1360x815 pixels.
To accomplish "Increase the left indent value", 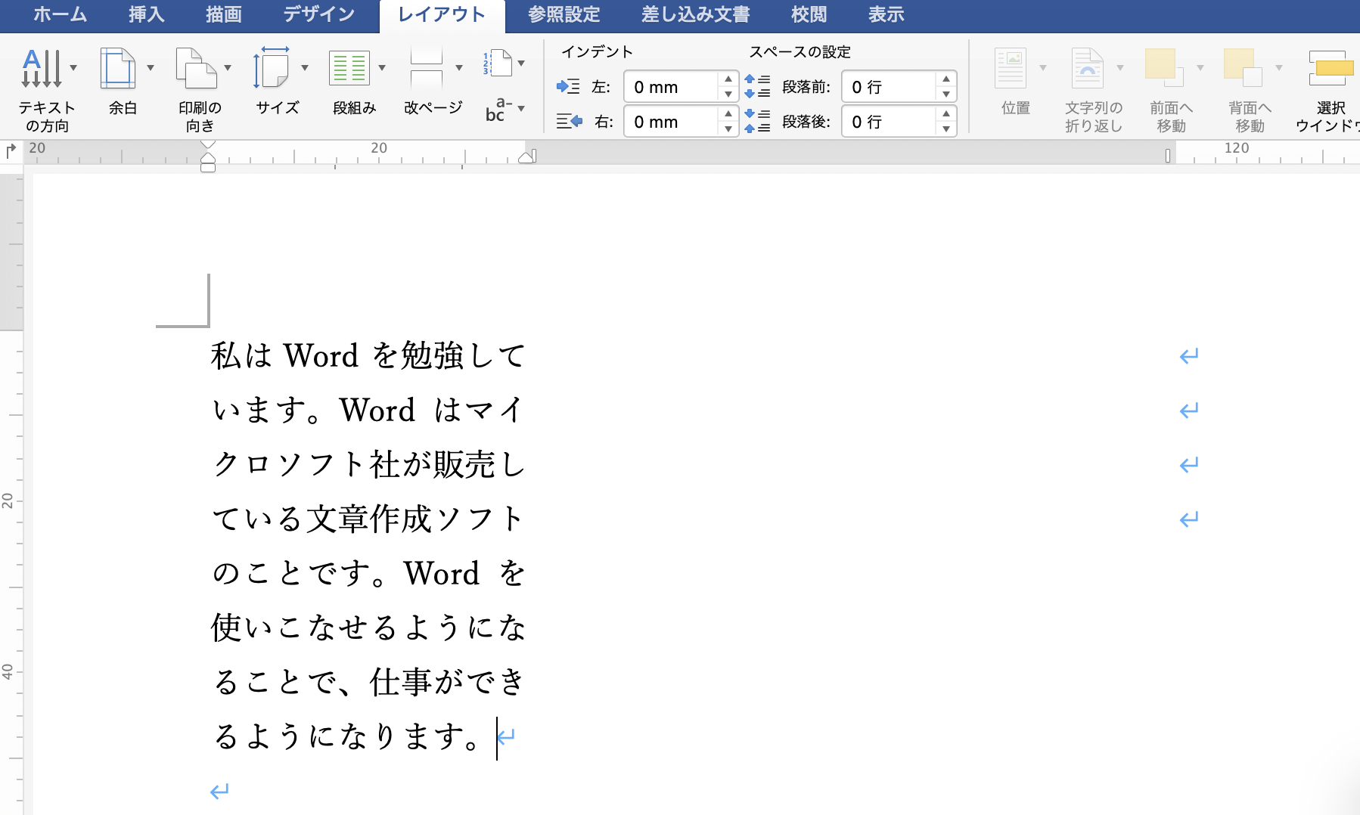I will 728,79.
